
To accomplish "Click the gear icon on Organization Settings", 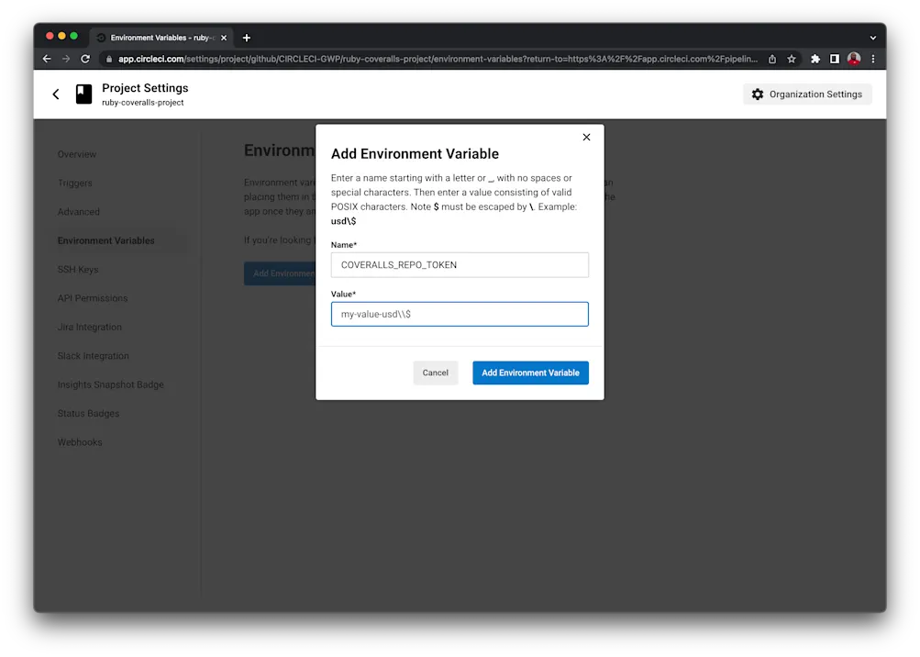I will tap(758, 94).
